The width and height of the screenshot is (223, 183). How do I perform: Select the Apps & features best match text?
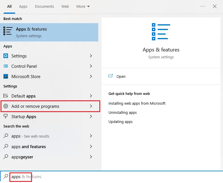point(31,29)
